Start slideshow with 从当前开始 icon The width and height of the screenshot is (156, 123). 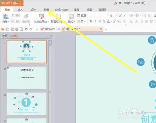(x=41, y=16)
